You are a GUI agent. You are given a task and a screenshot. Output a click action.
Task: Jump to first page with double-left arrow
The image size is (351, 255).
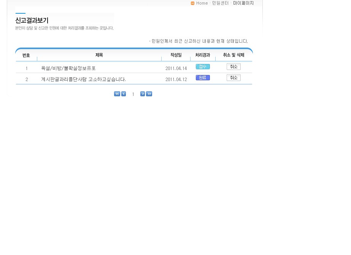(117, 94)
